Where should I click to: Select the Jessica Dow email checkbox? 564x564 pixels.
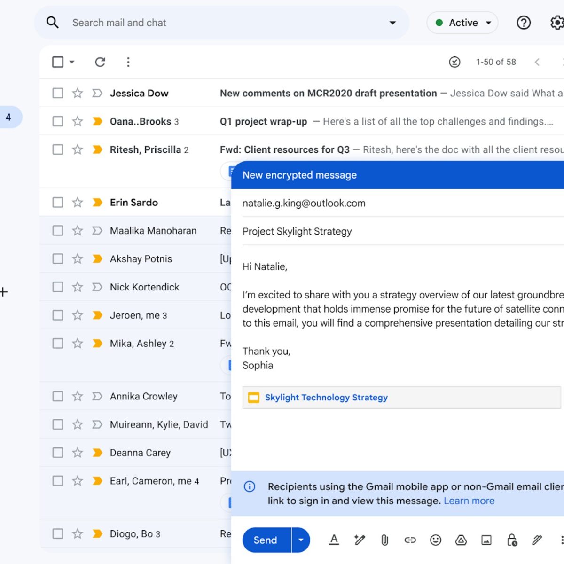point(58,93)
